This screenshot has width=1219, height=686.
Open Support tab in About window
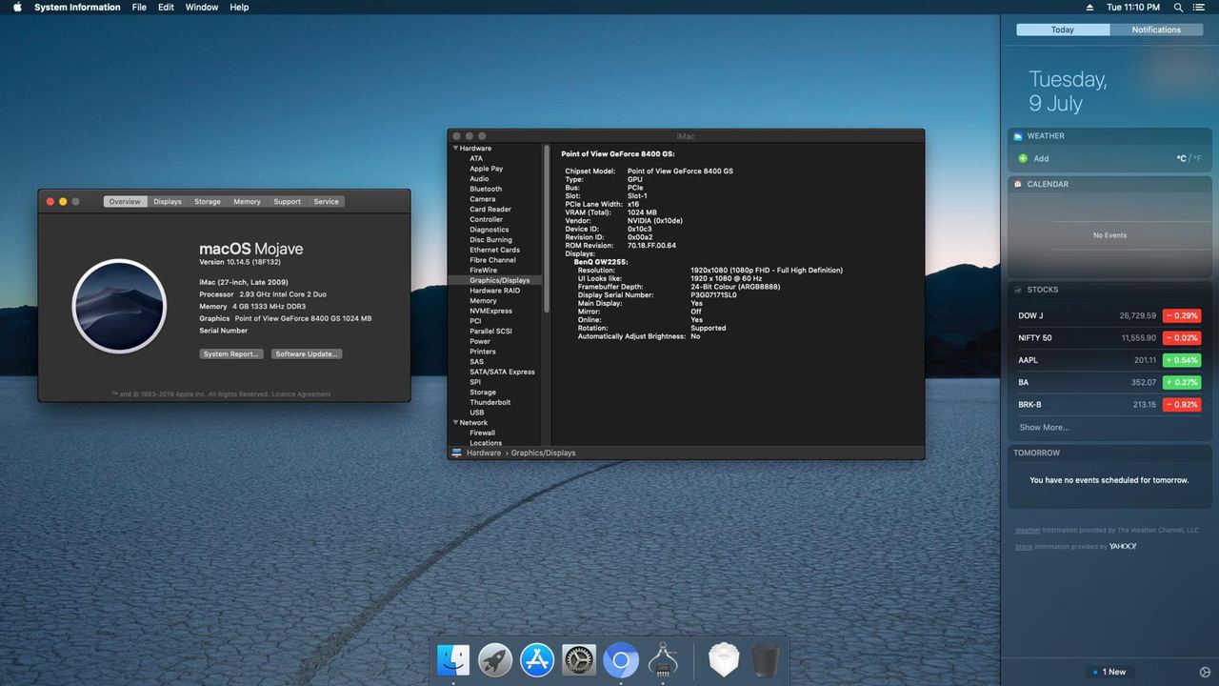click(287, 202)
